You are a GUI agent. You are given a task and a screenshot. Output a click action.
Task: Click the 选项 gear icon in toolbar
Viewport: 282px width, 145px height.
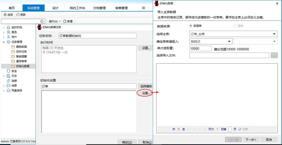[5, 15]
